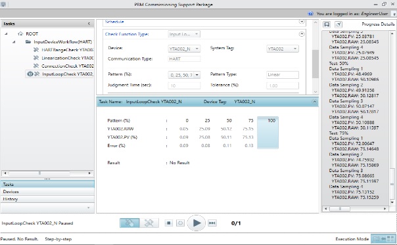Click the Progress Details scroll down arrow
The width and height of the screenshot is (397, 245).
click(x=392, y=202)
